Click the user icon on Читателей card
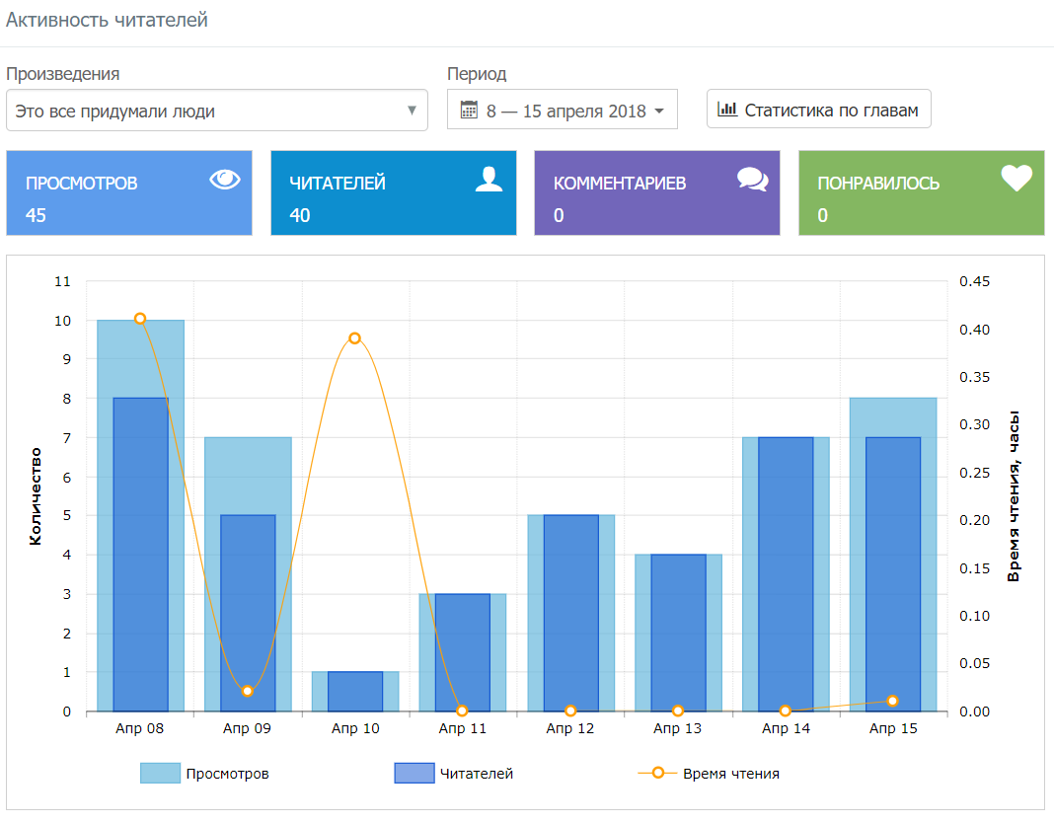The image size is (1054, 824). pos(489,179)
